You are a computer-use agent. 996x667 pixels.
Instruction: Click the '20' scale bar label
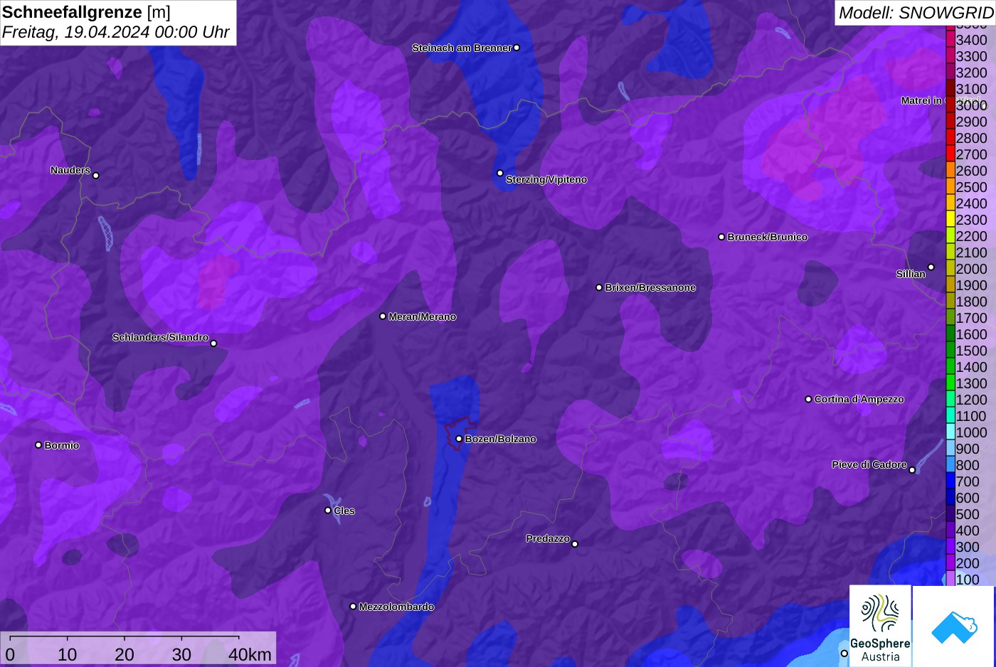click(124, 654)
